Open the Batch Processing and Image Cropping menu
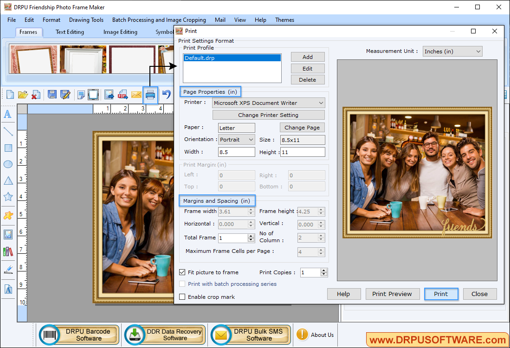Viewport: 510px width, 348px height. tap(159, 20)
